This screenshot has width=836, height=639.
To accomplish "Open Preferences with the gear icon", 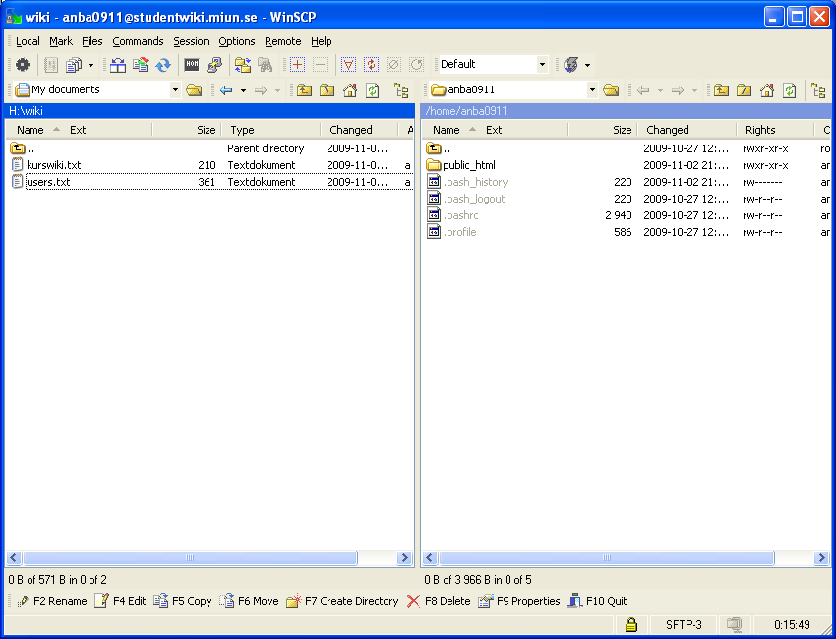I will [23, 65].
